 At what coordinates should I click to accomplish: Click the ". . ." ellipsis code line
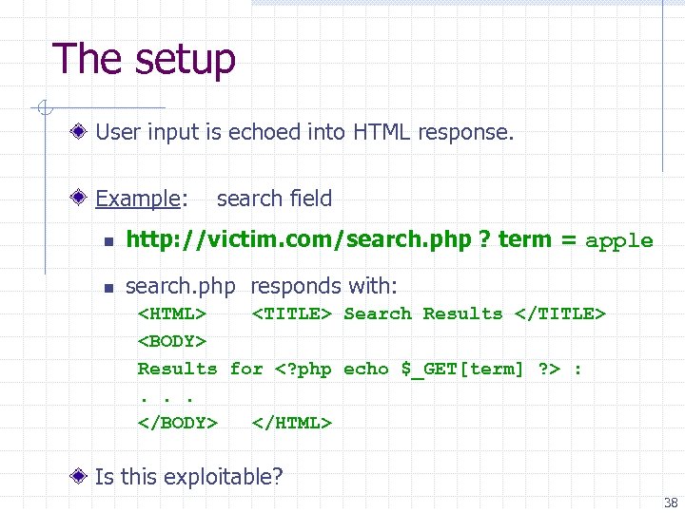click(166, 399)
